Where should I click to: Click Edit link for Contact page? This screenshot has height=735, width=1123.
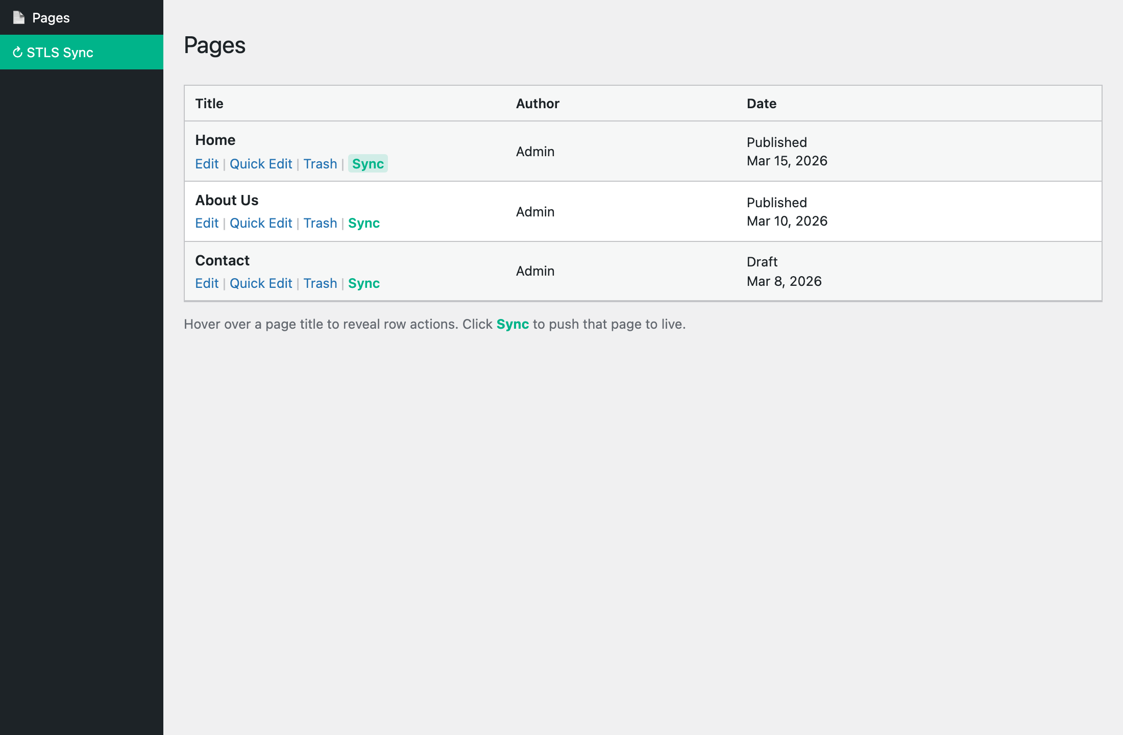pos(207,283)
